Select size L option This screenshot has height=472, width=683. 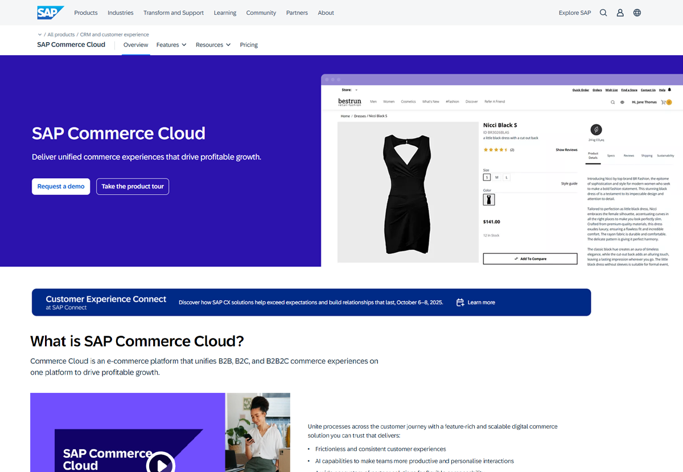[507, 178]
